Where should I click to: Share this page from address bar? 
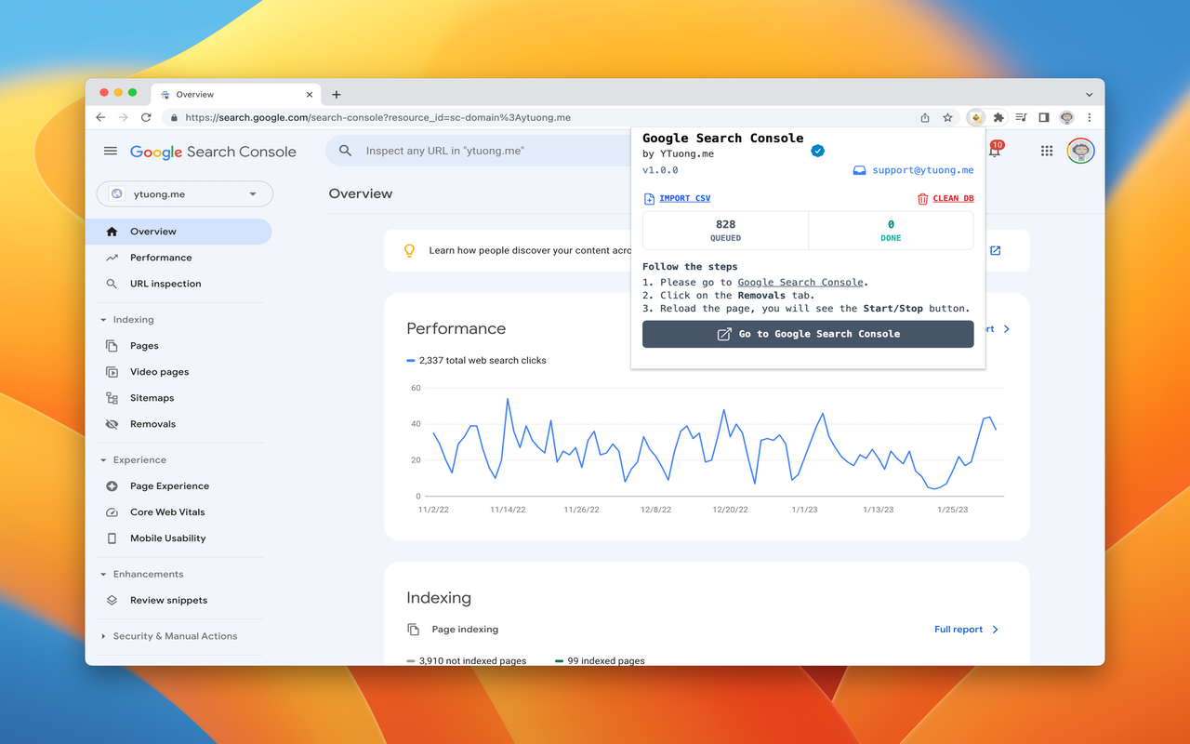pyautogui.click(x=925, y=118)
